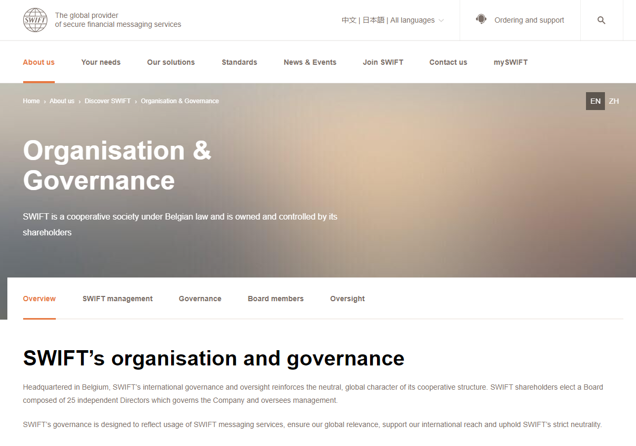Select Chinese 中文 language link
The height and width of the screenshot is (446, 636).
349,20
